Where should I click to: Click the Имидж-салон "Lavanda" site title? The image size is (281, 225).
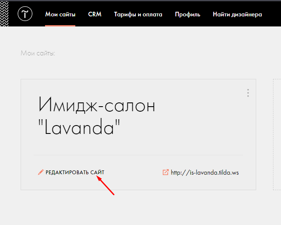pos(97,115)
